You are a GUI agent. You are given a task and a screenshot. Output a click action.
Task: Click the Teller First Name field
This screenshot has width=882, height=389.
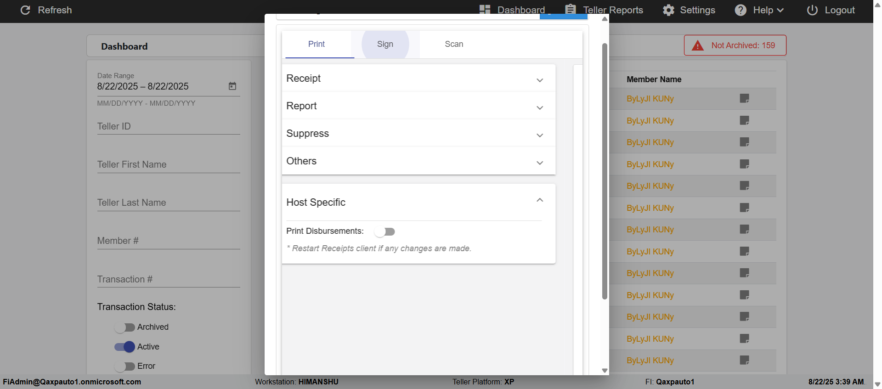[x=169, y=164]
